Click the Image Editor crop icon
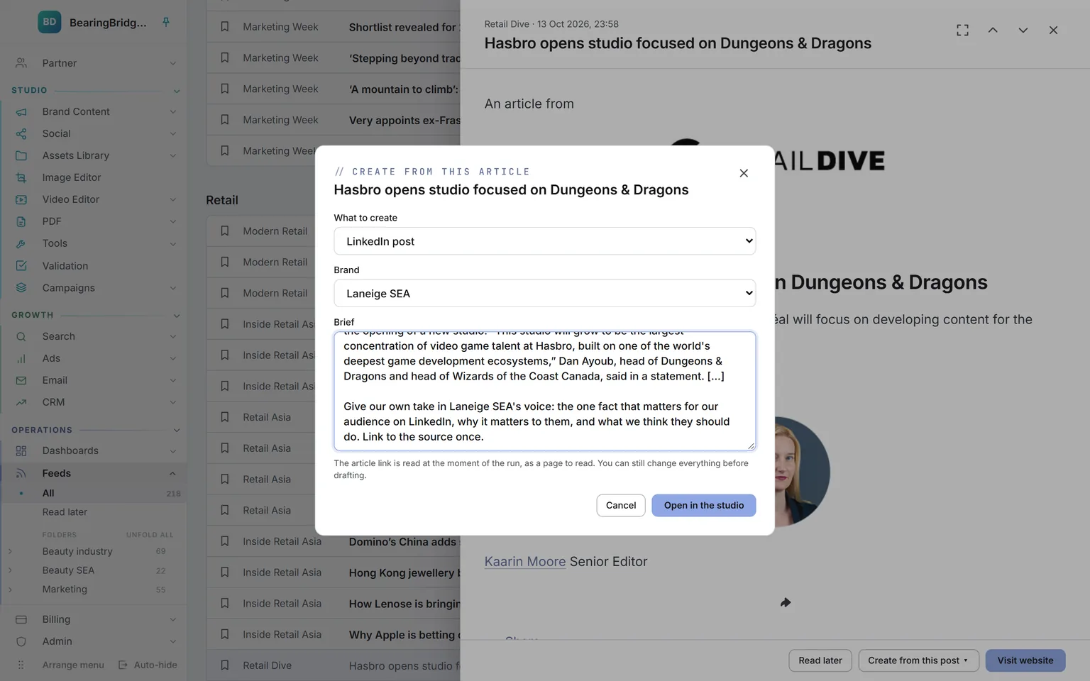Viewport: 1090px width, 681px height. 21,177
